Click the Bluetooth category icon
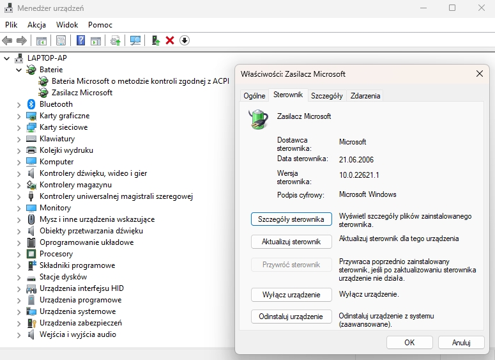 (x=31, y=104)
